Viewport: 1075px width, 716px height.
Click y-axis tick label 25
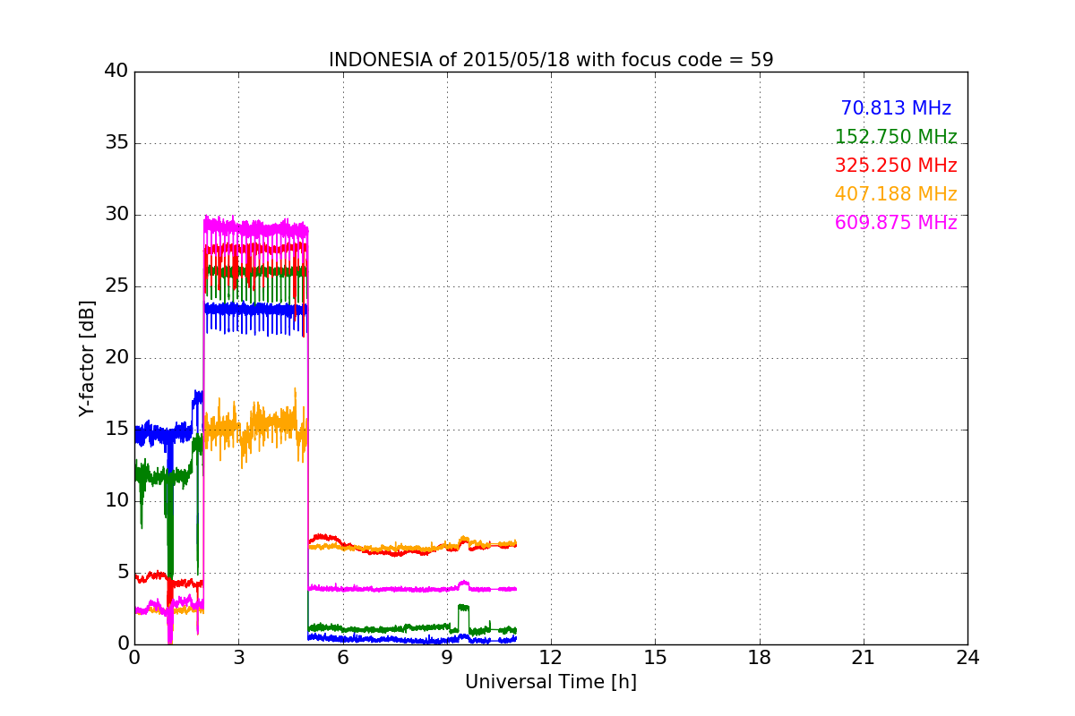(x=116, y=286)
